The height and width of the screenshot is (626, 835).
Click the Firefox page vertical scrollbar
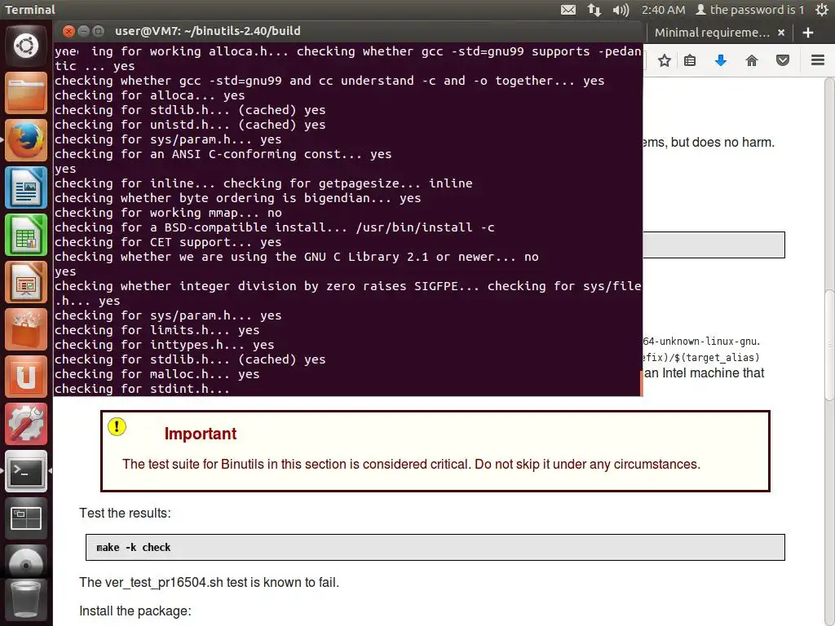coord(829,346)
